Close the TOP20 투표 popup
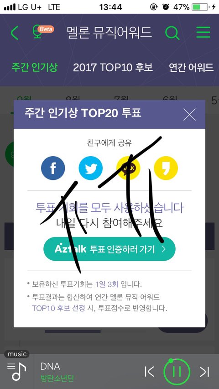The image size is (219, 389). 189,114
